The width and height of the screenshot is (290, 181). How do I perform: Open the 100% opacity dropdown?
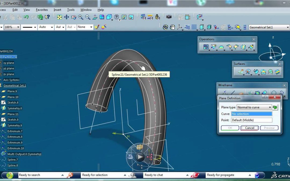tap(18, 27)
